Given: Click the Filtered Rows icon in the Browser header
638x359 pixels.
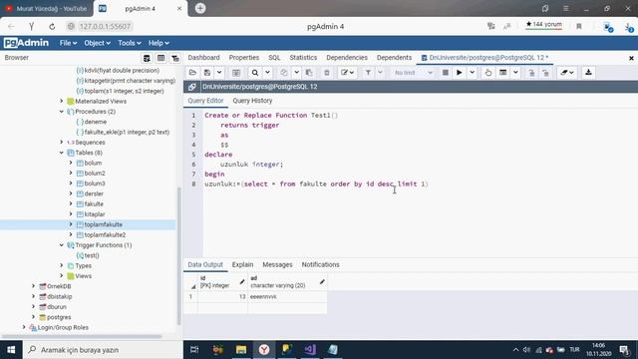Looking at the screenshot, I should [175, 58].
